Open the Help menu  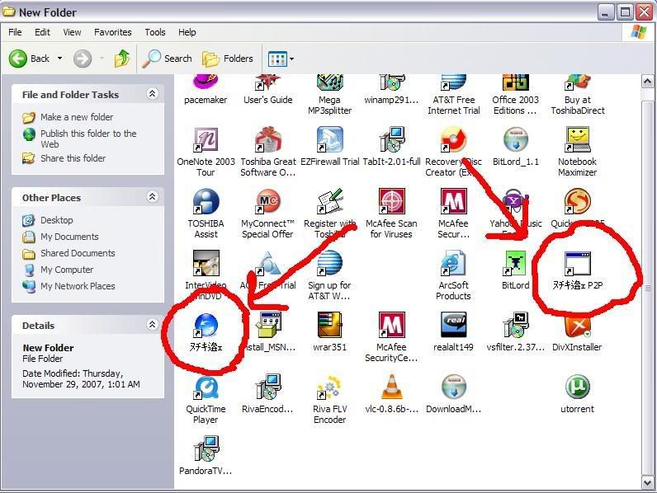(x=187, y=32)
